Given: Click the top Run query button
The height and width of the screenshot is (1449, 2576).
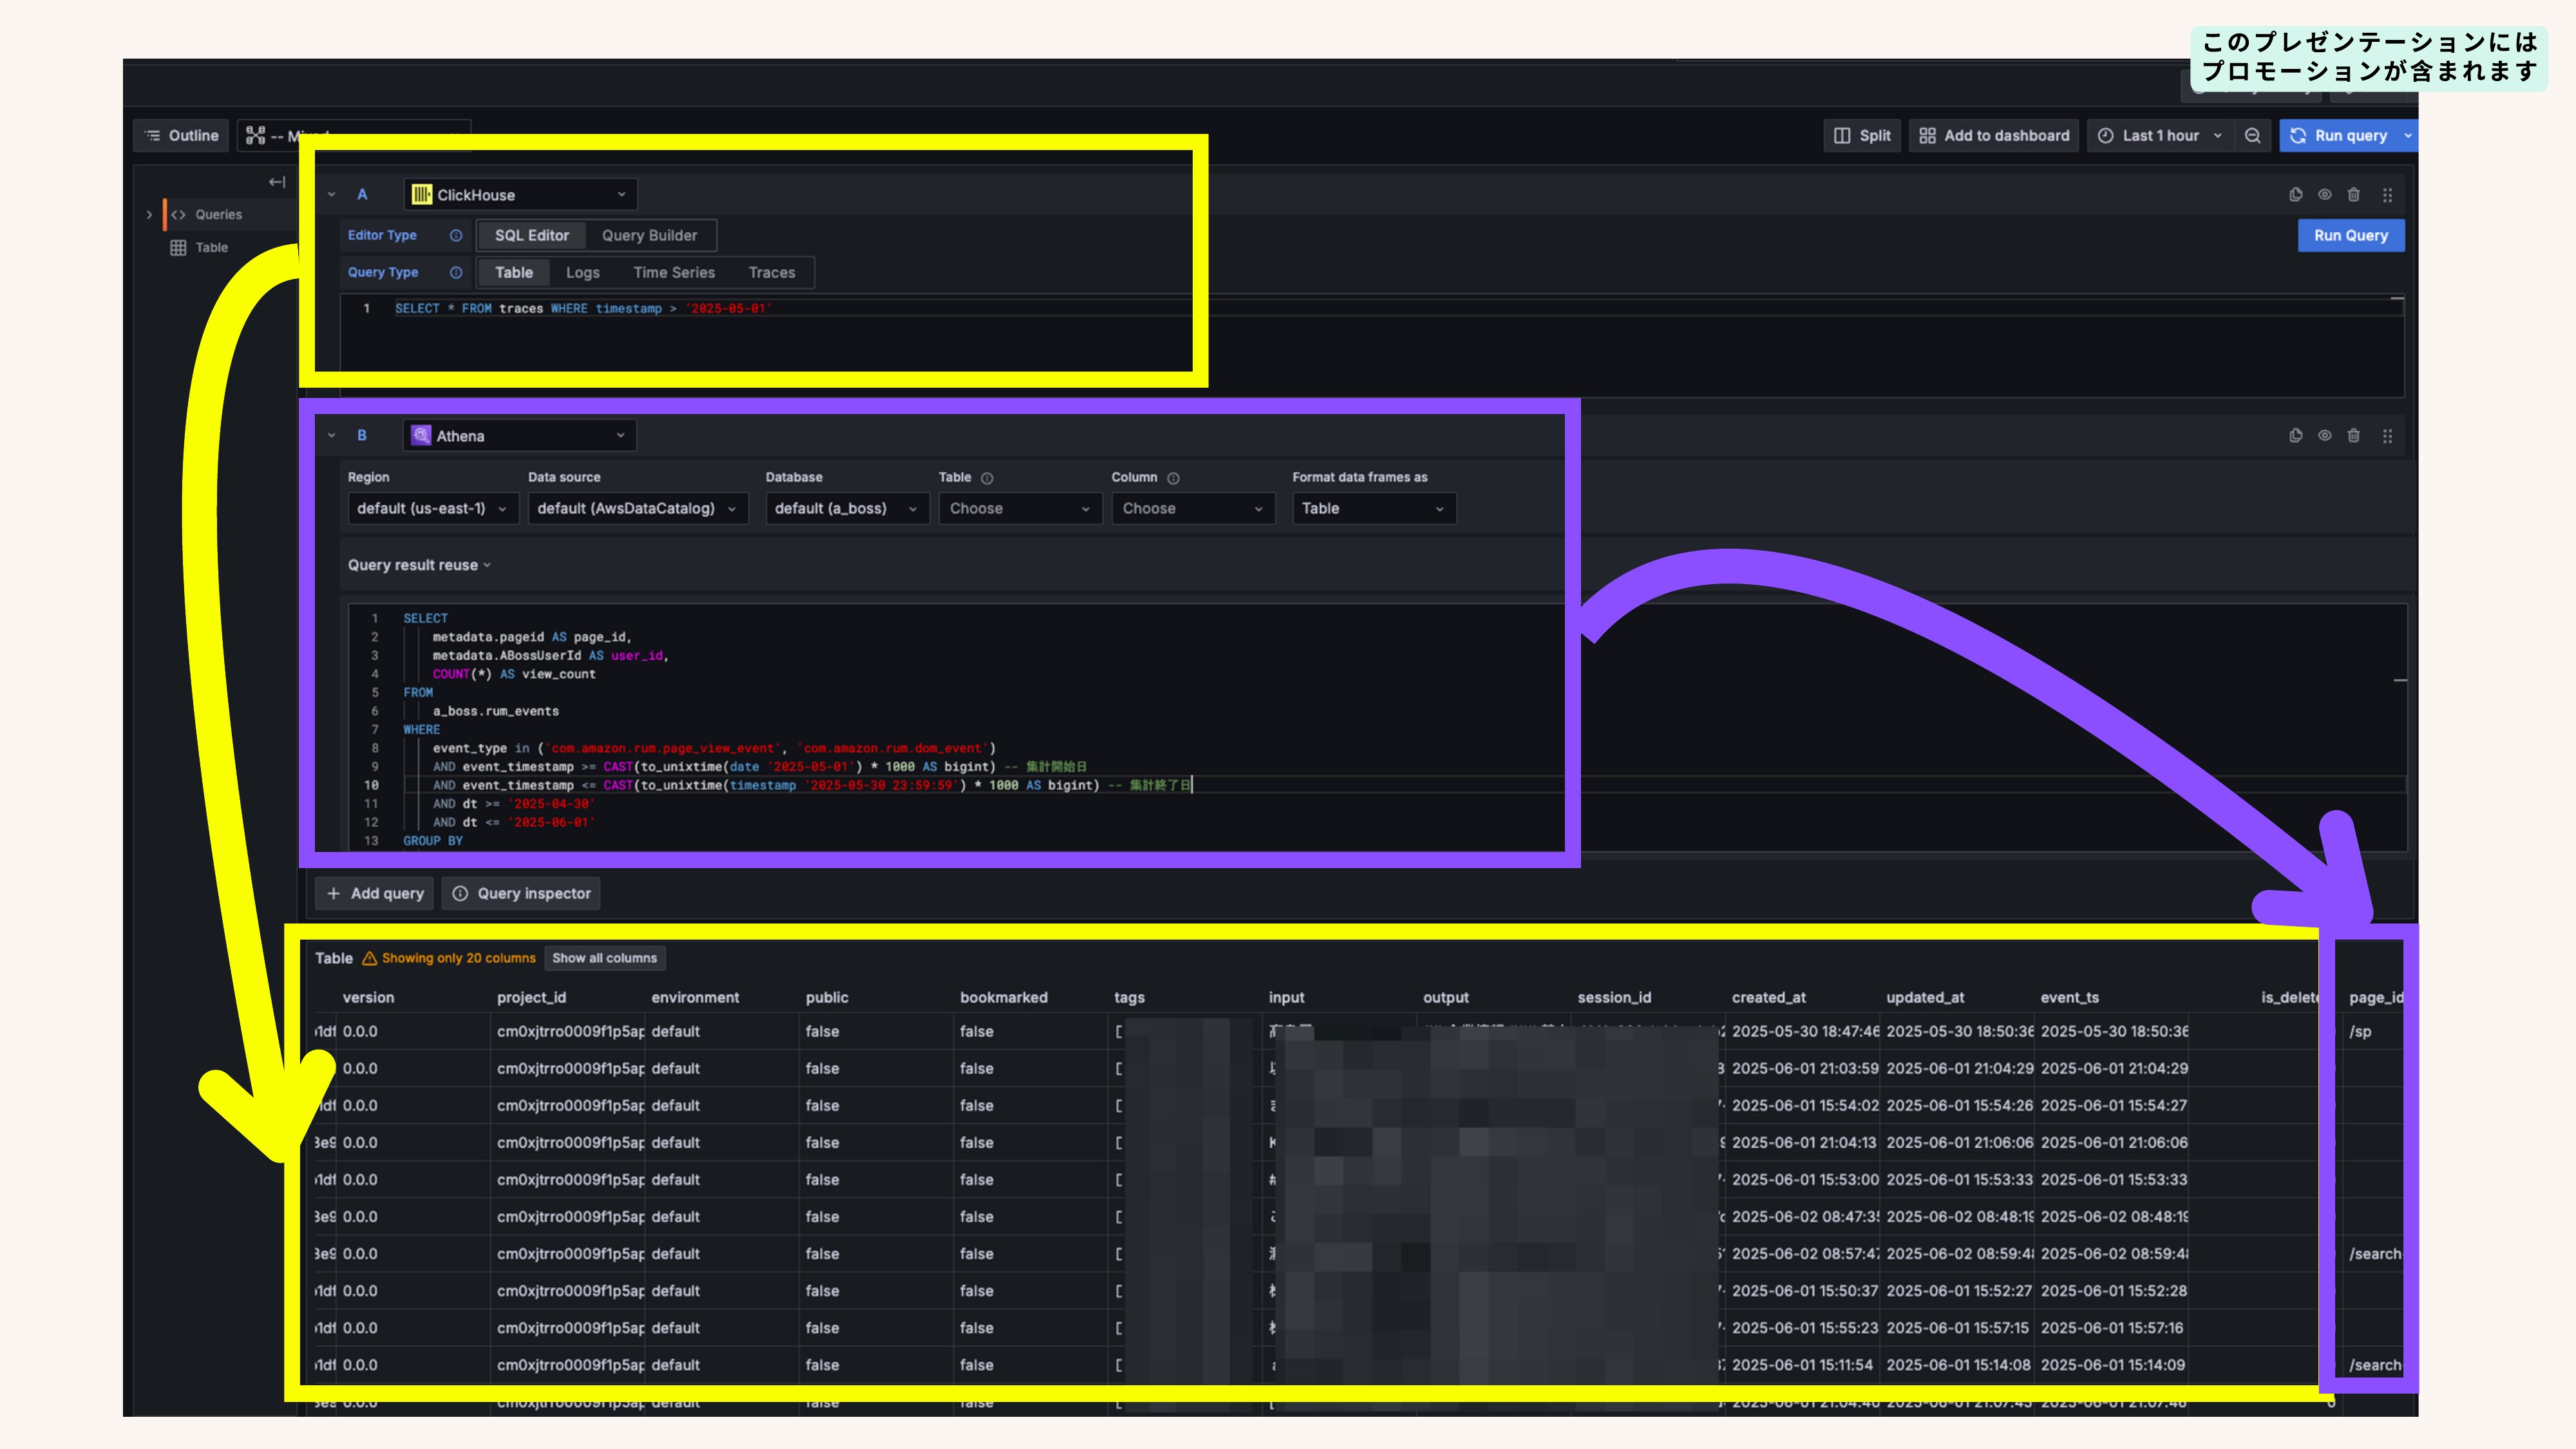Looking at the screenshot, I should pyautogui.click(x=2340, y=136).
